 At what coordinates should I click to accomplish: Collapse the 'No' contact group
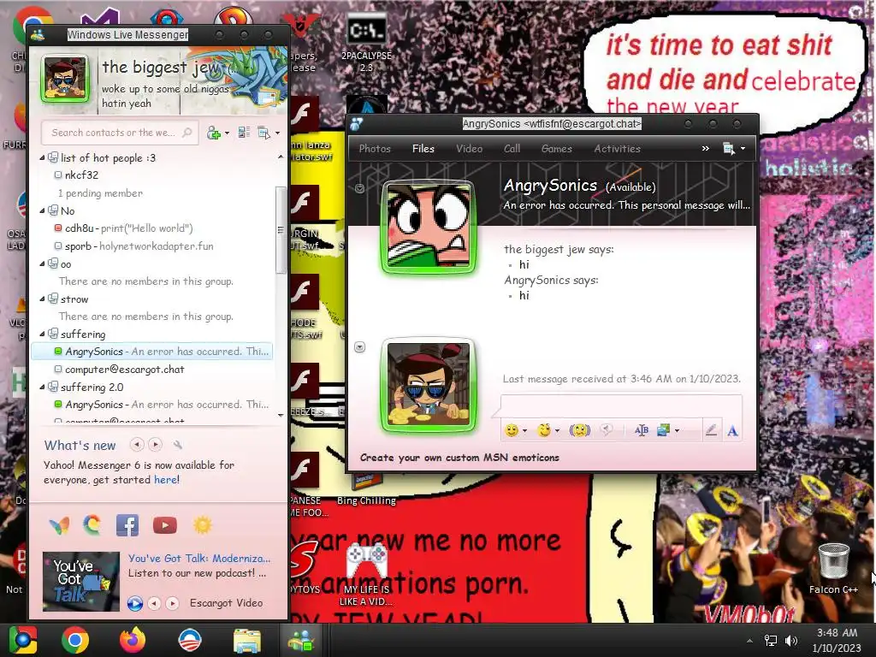(x=43, y=211)
